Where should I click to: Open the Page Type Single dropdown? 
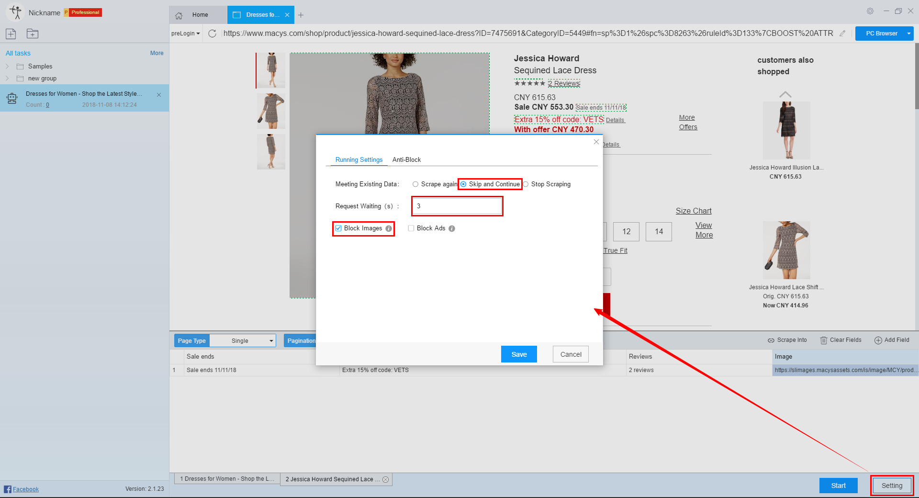tap(243, 341)
